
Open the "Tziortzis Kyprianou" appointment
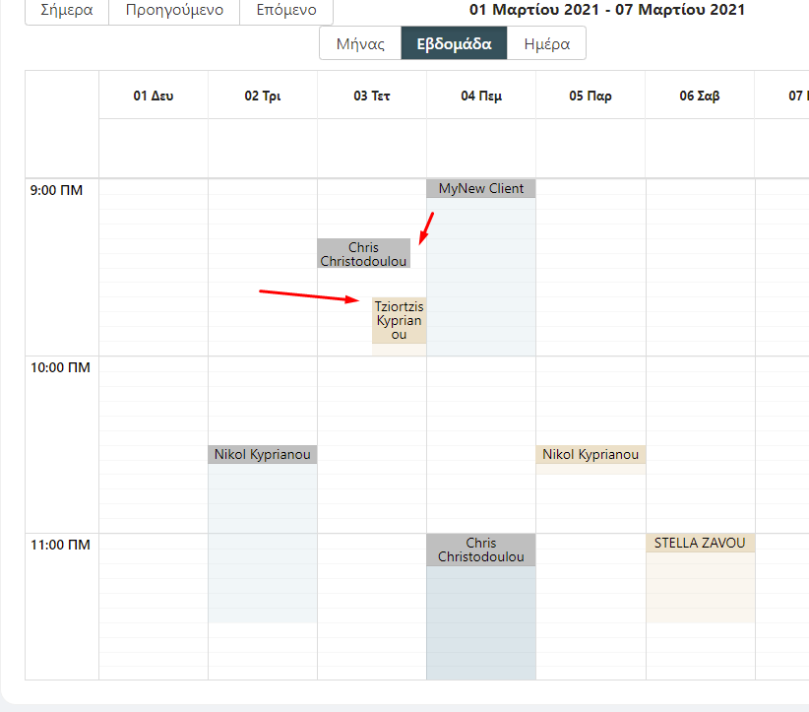coord(399,321)
